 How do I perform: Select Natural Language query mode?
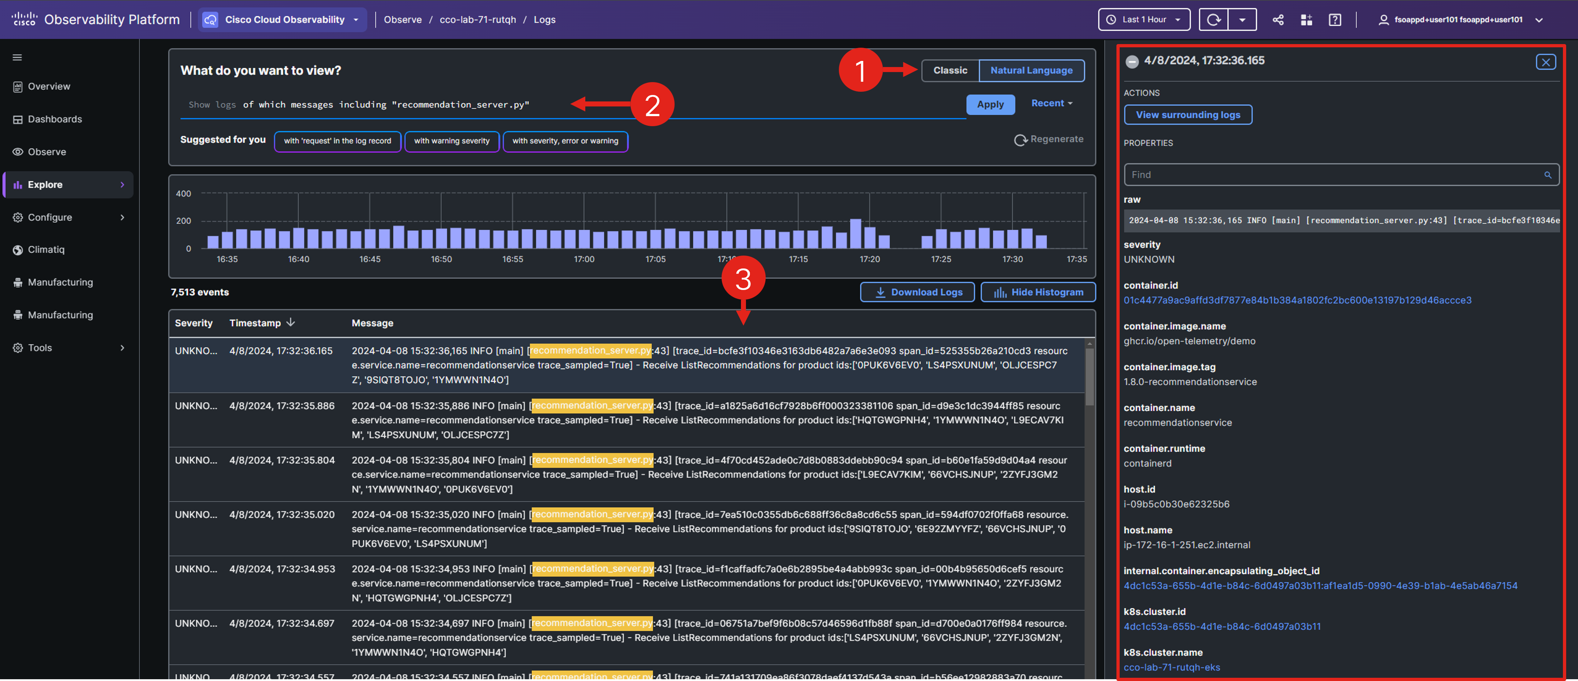1031,70
